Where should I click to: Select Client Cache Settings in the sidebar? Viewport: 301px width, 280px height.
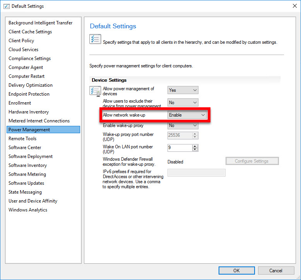click(30, 32)
